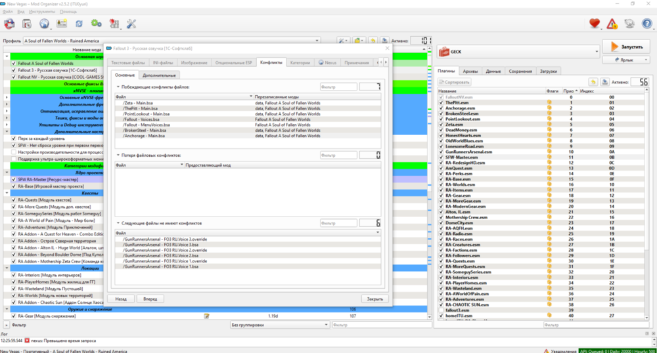Screen dimensions: 657x353
Task: Click the mod list vertical scrollbar
Action: [x=430, y=183]
